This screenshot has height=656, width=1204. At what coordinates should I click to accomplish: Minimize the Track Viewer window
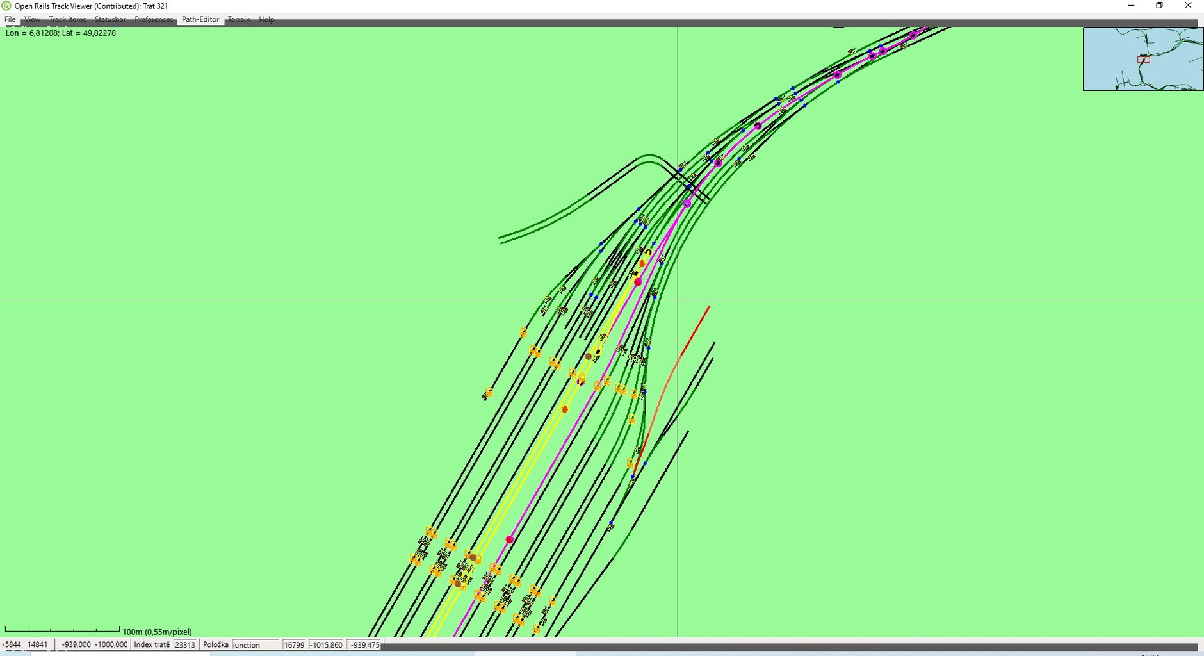(1131, 6)
